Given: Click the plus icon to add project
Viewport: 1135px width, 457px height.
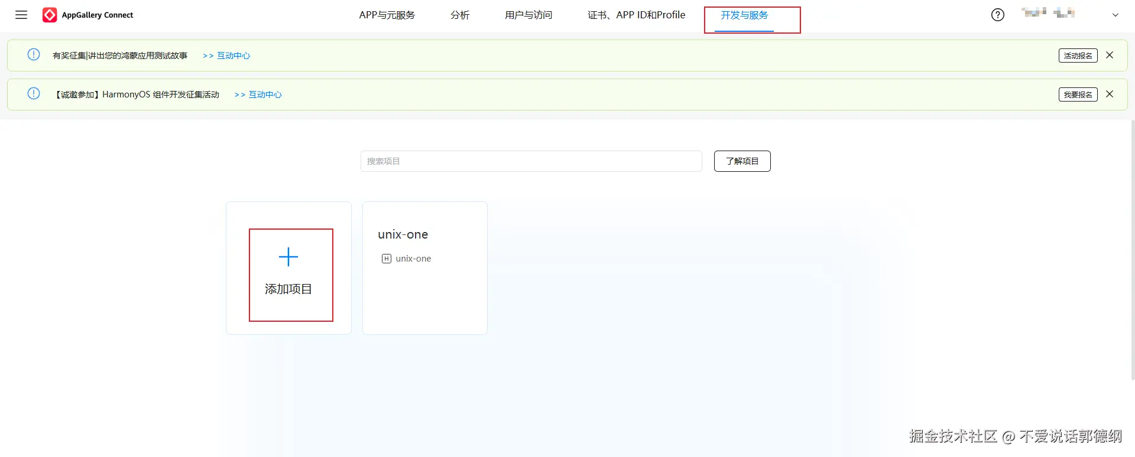Looking at the screenshot, I should pos(288,257).
